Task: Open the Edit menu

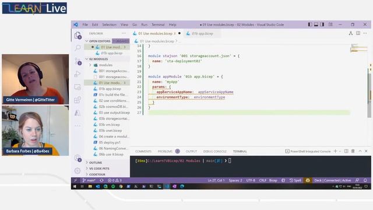Action: click(95, 24)
